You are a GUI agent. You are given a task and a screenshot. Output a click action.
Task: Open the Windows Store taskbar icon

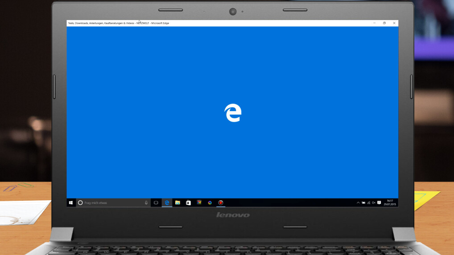click(x=188, y=202)
